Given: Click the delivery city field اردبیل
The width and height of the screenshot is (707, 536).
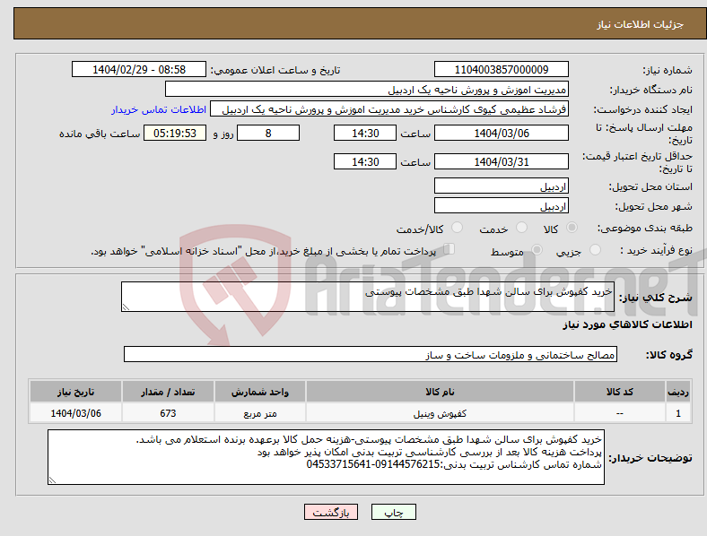Looking at the screenshot, I should pos(501,205).
